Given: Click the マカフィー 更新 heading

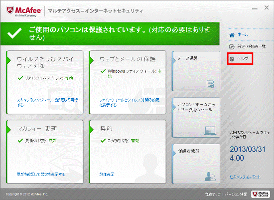Looking at the screenshot, I should pyautogui.click(x=37, y=129).
